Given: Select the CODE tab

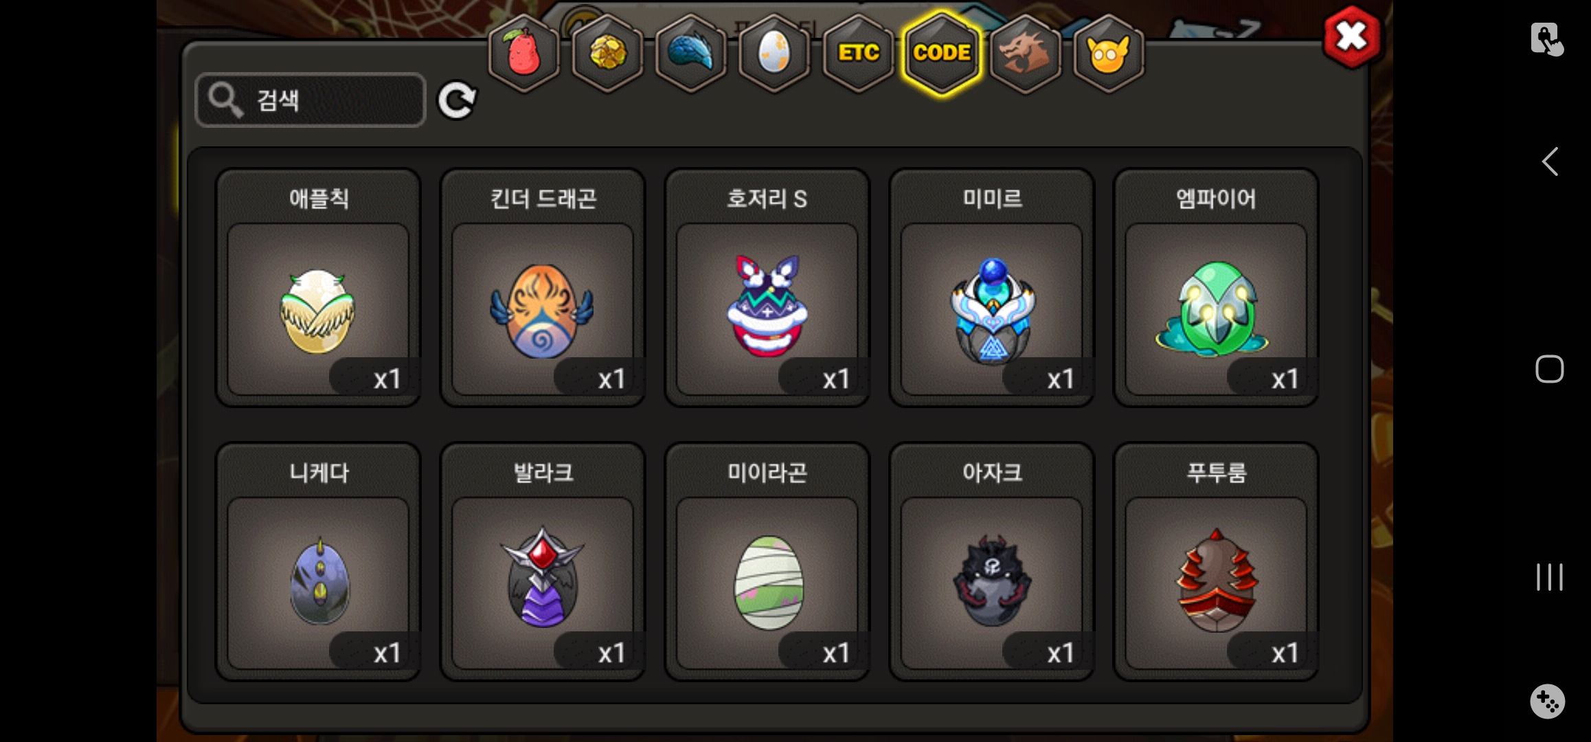Looking at the screenshot, I should pos(942,53).
